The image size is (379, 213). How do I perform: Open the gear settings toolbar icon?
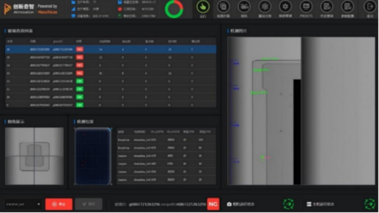coord(285,7)
